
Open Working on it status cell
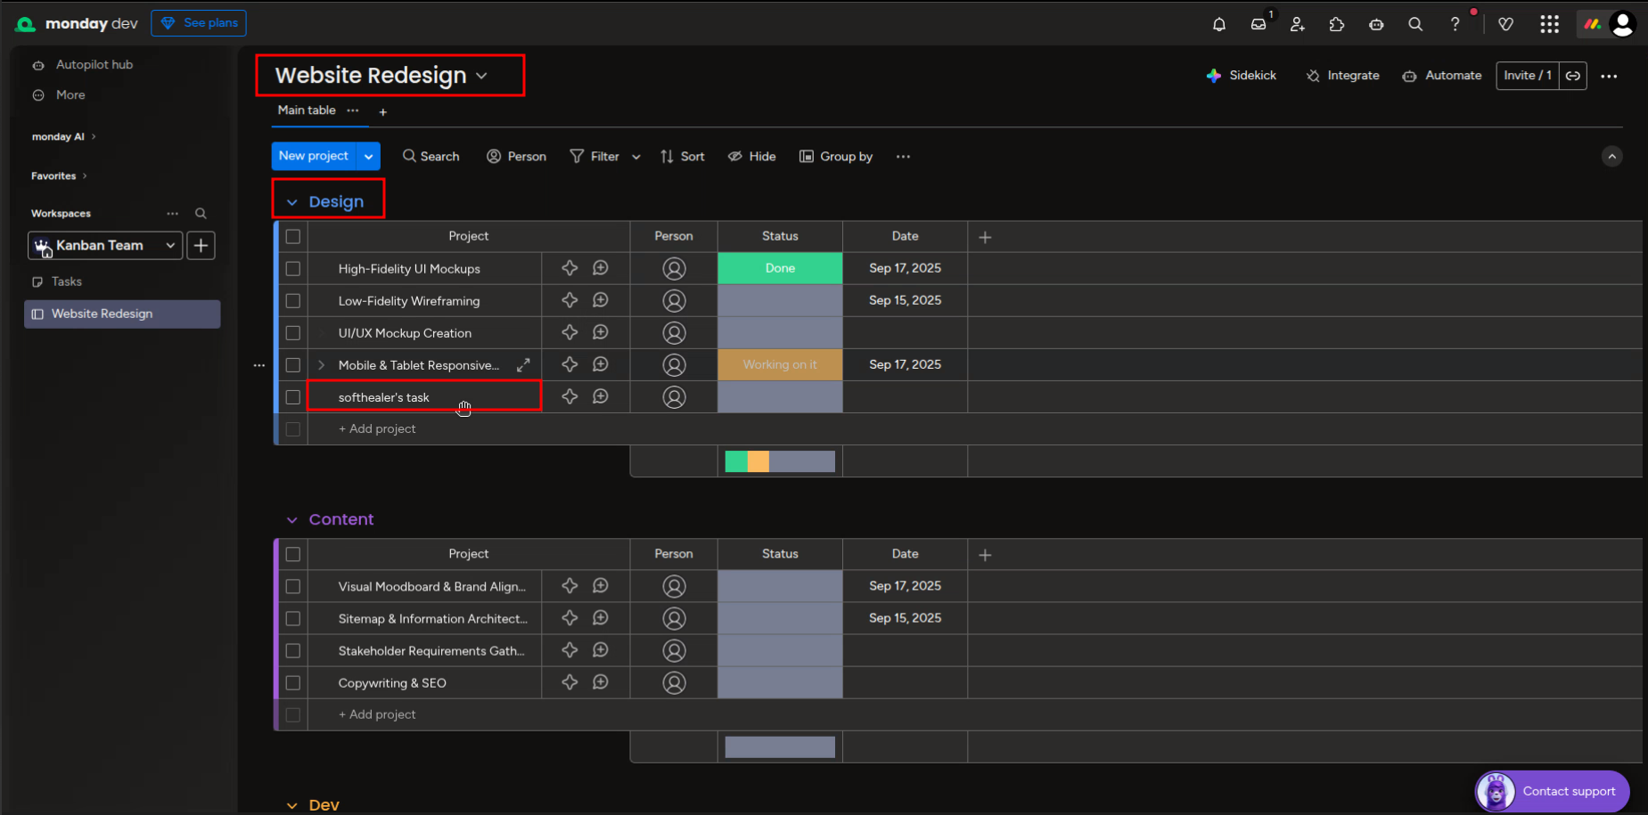tap(780, 365)
